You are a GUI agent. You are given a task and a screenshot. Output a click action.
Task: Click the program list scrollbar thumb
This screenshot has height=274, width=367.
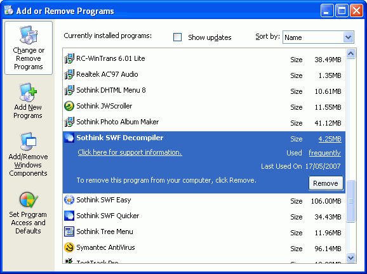(x=350, y=201)
